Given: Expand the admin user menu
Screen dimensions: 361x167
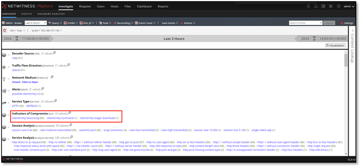Looking at the screenshot, I should coord(348,6).
